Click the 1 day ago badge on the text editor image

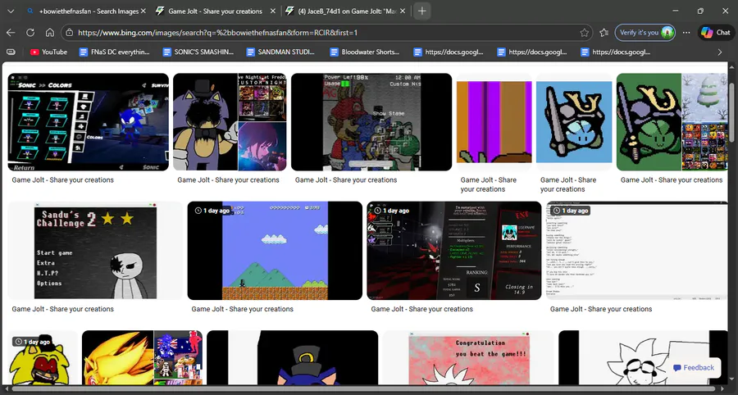[571, 211]
